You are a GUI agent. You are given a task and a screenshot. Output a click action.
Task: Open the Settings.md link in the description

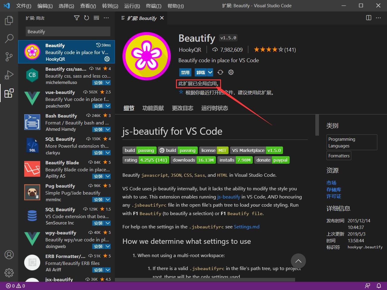(246, 227)
